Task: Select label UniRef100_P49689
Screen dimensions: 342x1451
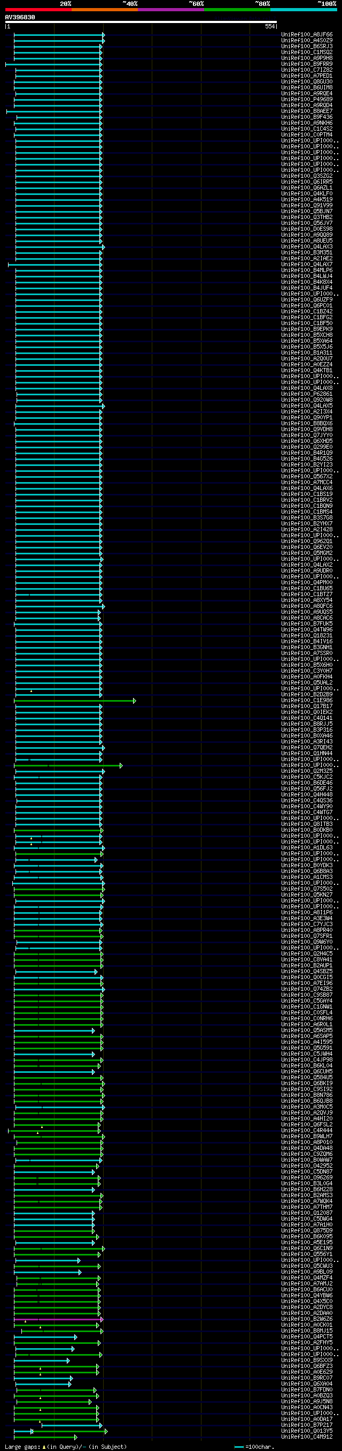Action: click(307, 100)
